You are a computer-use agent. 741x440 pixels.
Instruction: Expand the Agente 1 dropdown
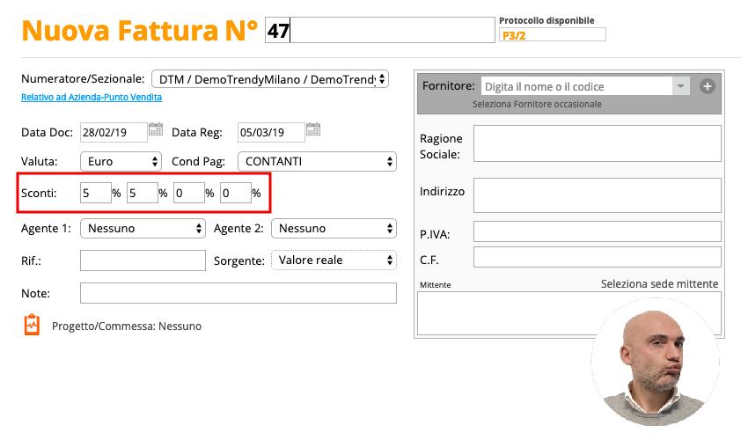pyautogui.click(x=142, y=228)
